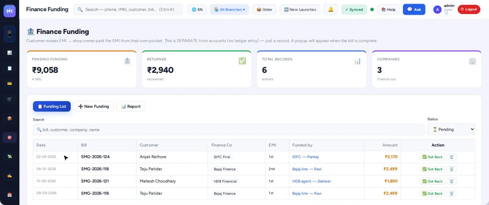
Task: Click the ₹2,940 returned value
Action: coord(160,70)
